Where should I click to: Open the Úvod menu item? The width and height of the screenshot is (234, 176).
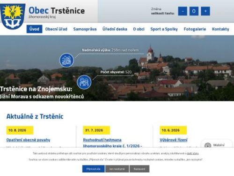[x=34, y=29]
